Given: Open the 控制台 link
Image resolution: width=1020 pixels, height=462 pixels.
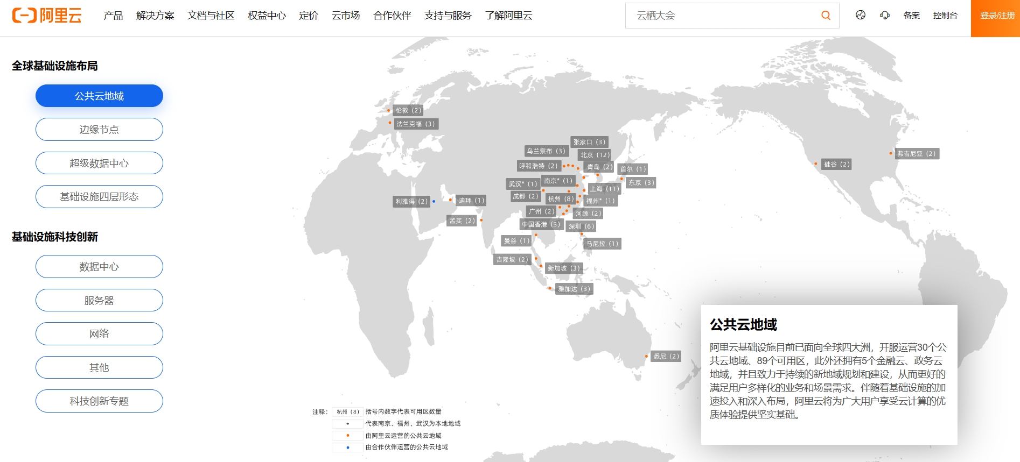Looking at the screenshot, I should pyautogui.click(x=945, y=16).
